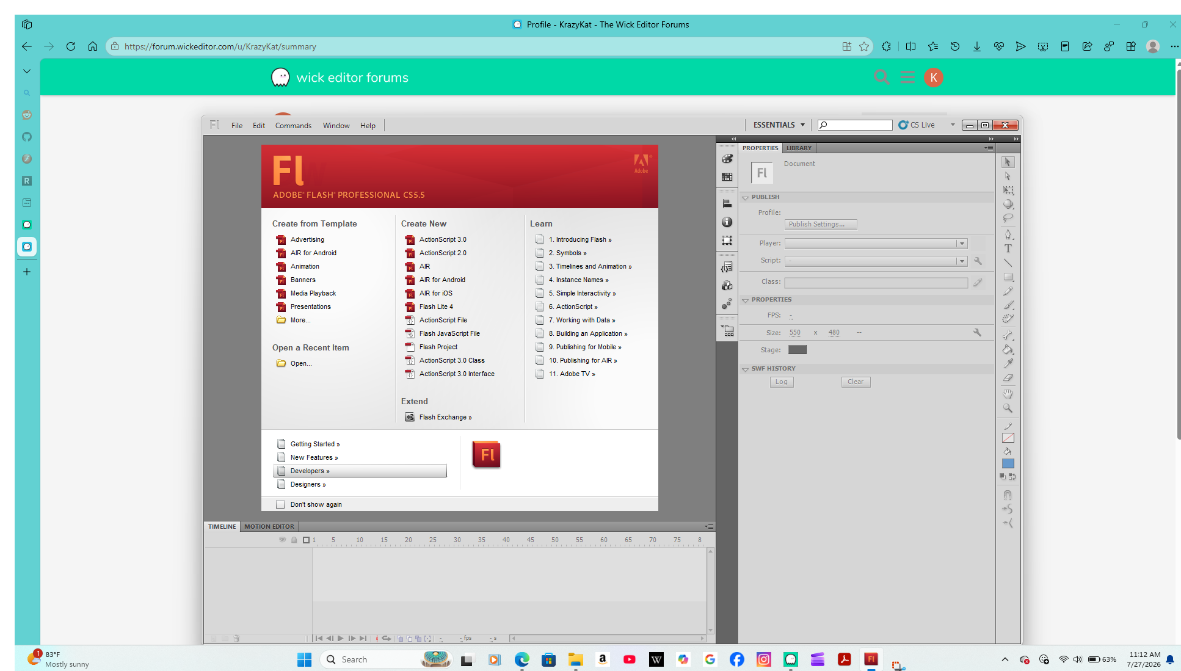Open the Motion Presets panel icon
Image resolution: width=1181 pixels, height=671 pixels.
[727, 304]
